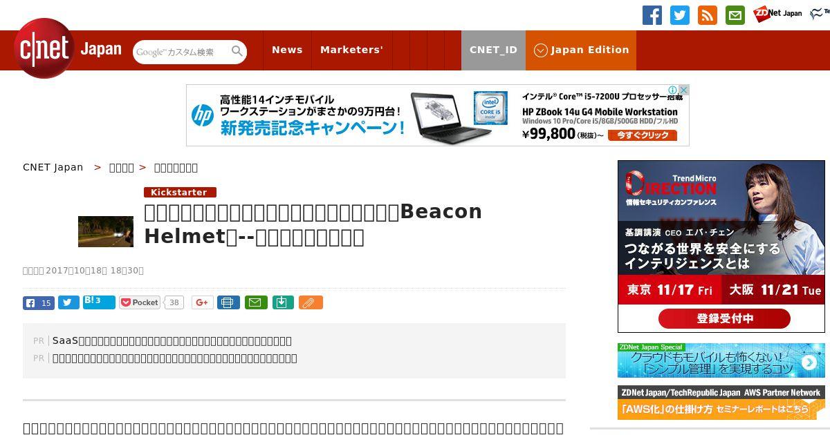Click the HP ZBook 14u G4 banner ad
The width and height of the screenshot is (830, 435).
pyautogui.click(x=438, y=115)
